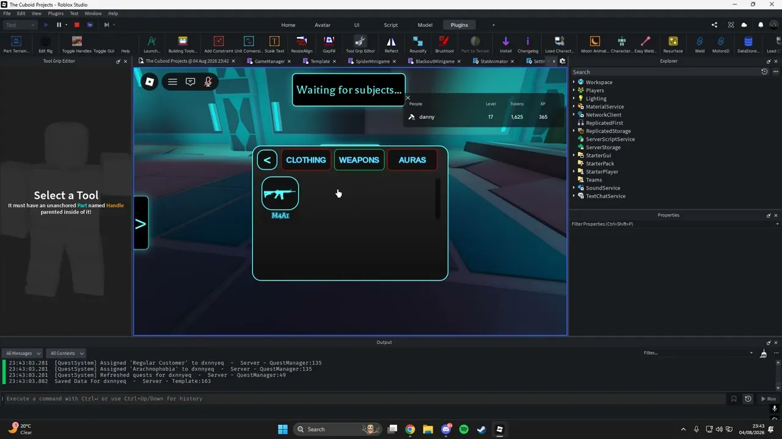Launch the plugin with green A icon
Viewport: 782px width, 439px height.
point(152,44)
